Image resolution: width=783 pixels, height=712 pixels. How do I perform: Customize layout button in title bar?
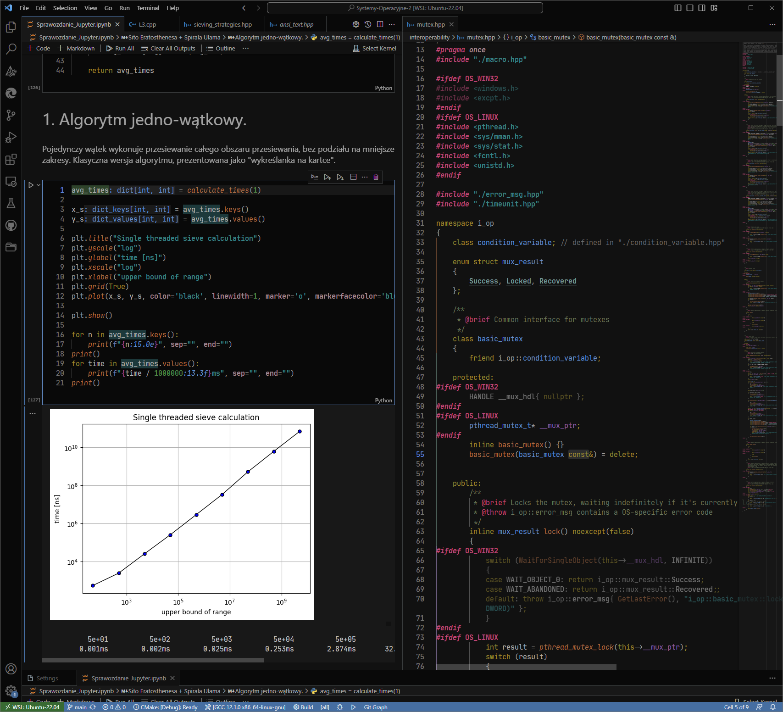tap(714, 8)
